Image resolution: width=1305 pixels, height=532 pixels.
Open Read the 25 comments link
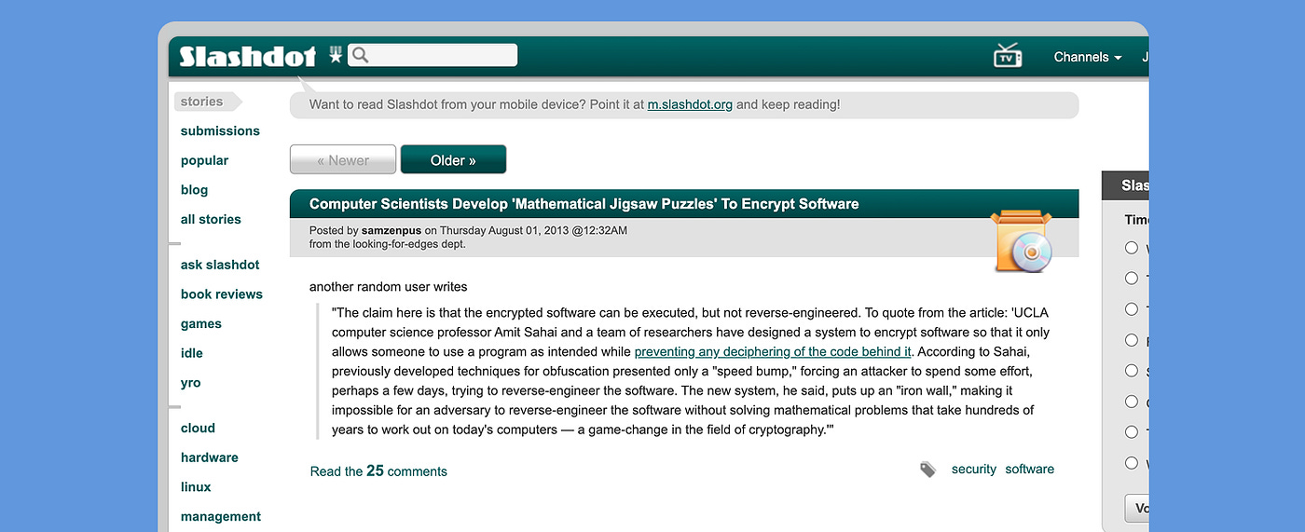point(378,471)
